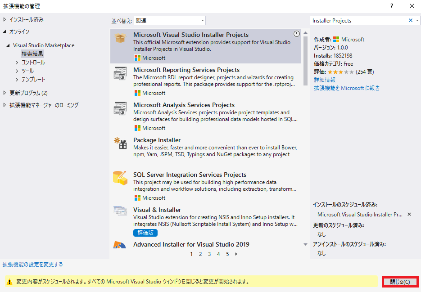This screenshot has height=292, width=421.
Task: Select the Microsoft Reporting Services Projects title
Action: (186, 70)
